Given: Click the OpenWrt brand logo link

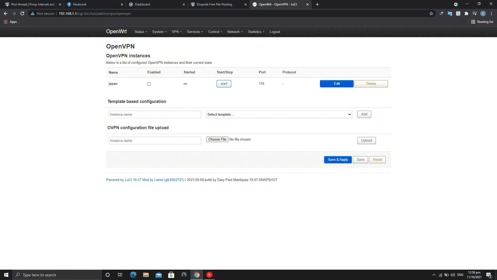Looking at the screenshot, I should pos(116,32).
